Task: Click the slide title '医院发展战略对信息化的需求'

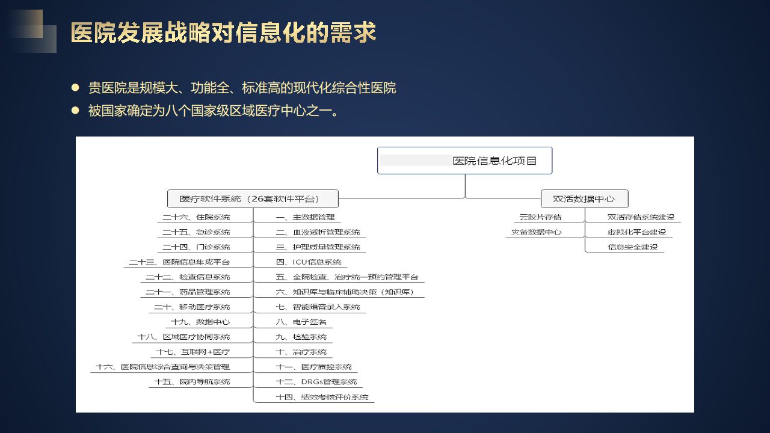Action: [223, 32]
